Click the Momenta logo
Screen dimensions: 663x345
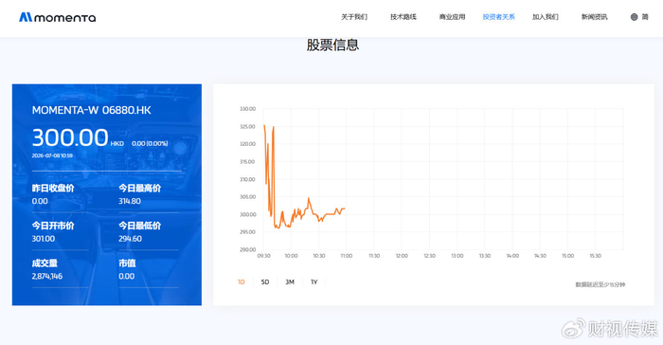pos(57,17)
